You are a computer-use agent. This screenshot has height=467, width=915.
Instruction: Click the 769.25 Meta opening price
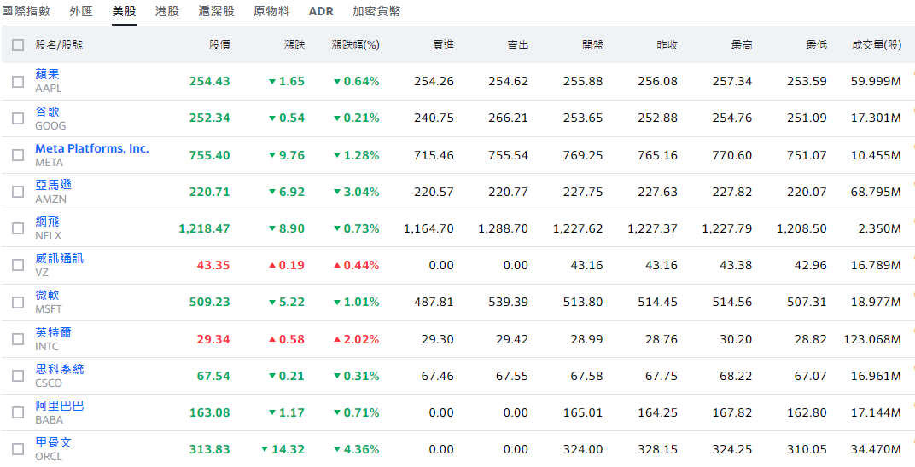pos(583,155)
